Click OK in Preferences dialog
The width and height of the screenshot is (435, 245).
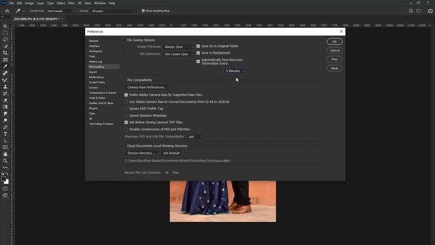[x=334, y=42]
